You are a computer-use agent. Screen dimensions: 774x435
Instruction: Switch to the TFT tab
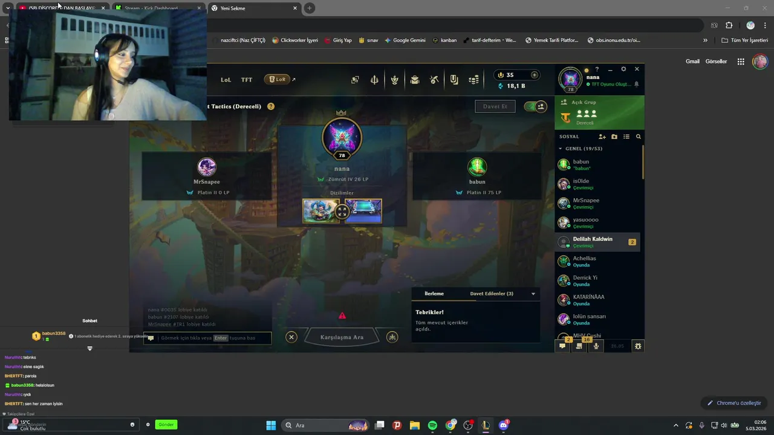(247, 80)
